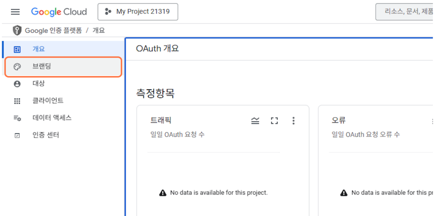Click the No data message in 오류 card
Viewport: 434px width, 216px height.
[393, 193]
